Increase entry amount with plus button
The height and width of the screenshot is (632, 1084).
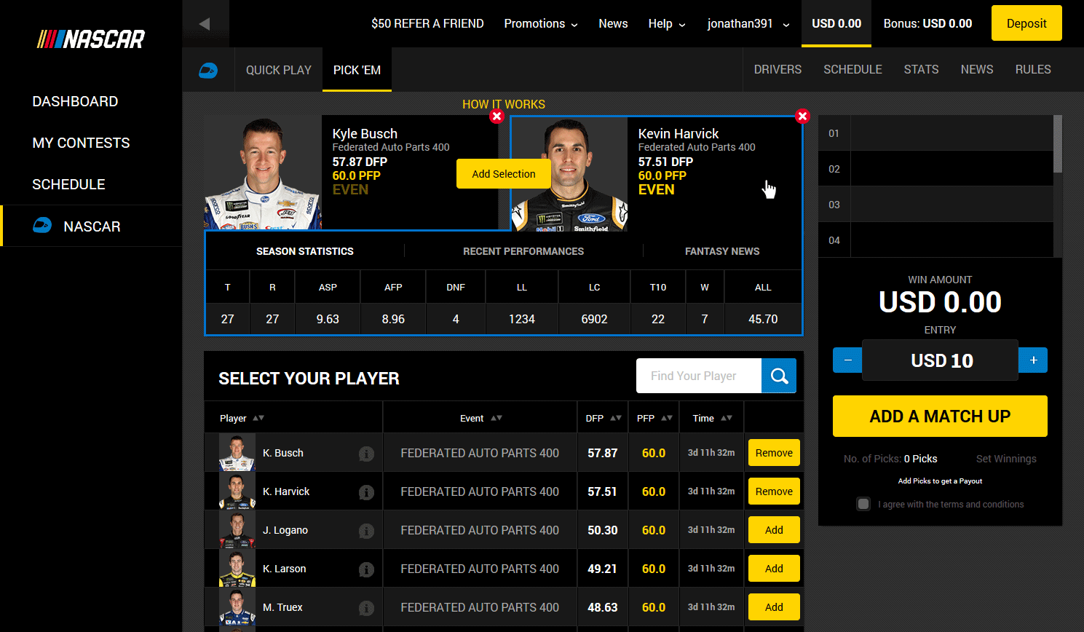pos(1033,360)
